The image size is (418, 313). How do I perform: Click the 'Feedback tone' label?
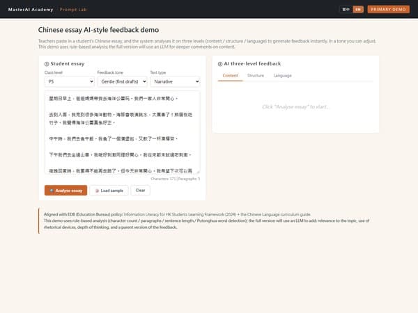[x=110, y=72]
